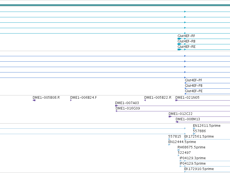Open the EN12611.5prime EST entry
This screenshot has height=173, width=230.
(x=207, y=126)
